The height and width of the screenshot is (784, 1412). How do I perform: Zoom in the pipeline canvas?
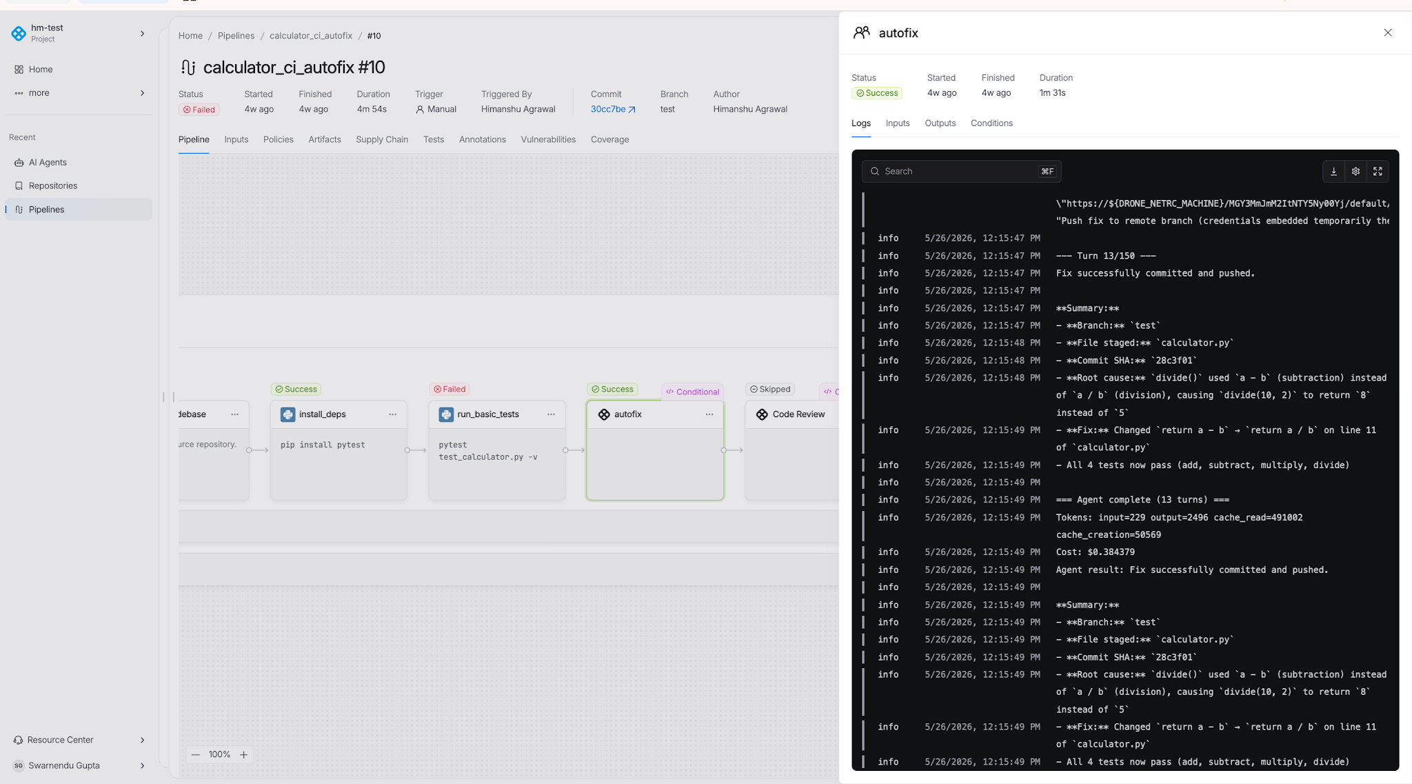243,754
